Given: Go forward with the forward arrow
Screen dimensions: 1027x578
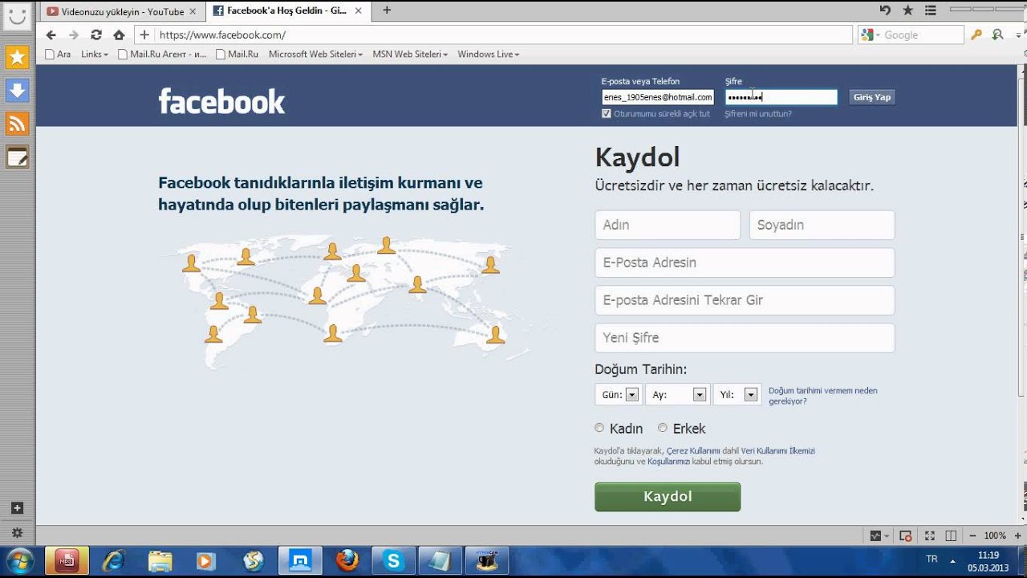Looking at the screenshot, I should click(74, 35).
